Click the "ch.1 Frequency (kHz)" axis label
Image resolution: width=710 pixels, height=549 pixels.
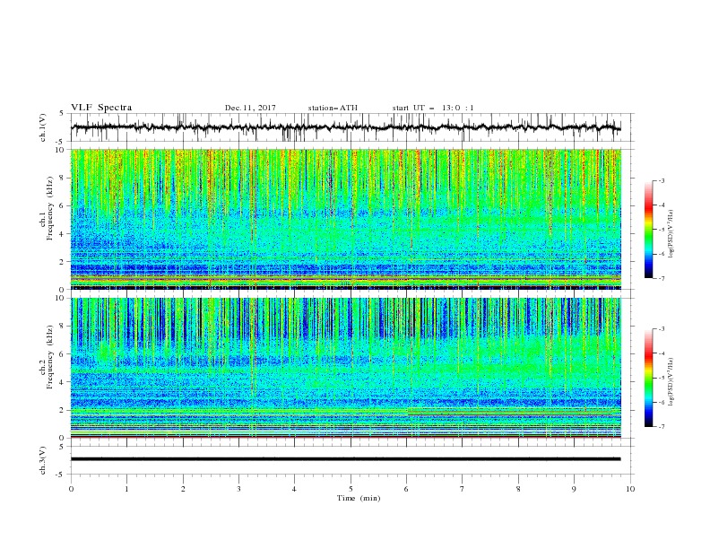[x=46, y=218]
